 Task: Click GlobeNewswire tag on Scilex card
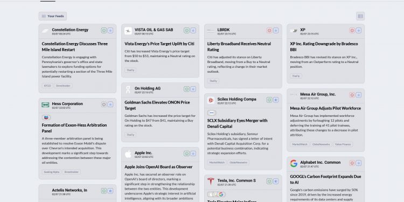coord(238,162)
